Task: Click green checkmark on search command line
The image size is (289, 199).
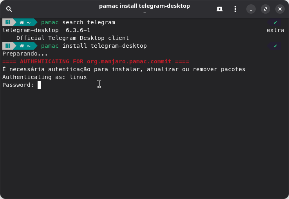Action: pos(276,23)
